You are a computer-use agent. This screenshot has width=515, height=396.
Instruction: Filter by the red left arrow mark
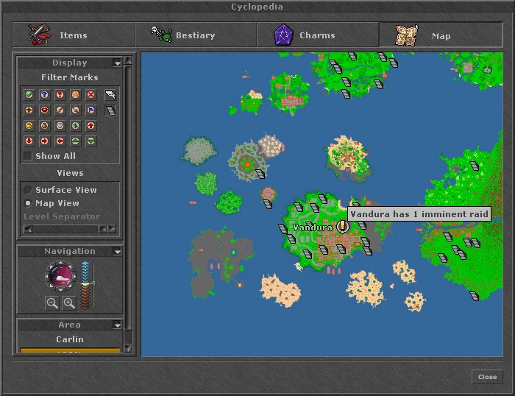pos(60,141)
